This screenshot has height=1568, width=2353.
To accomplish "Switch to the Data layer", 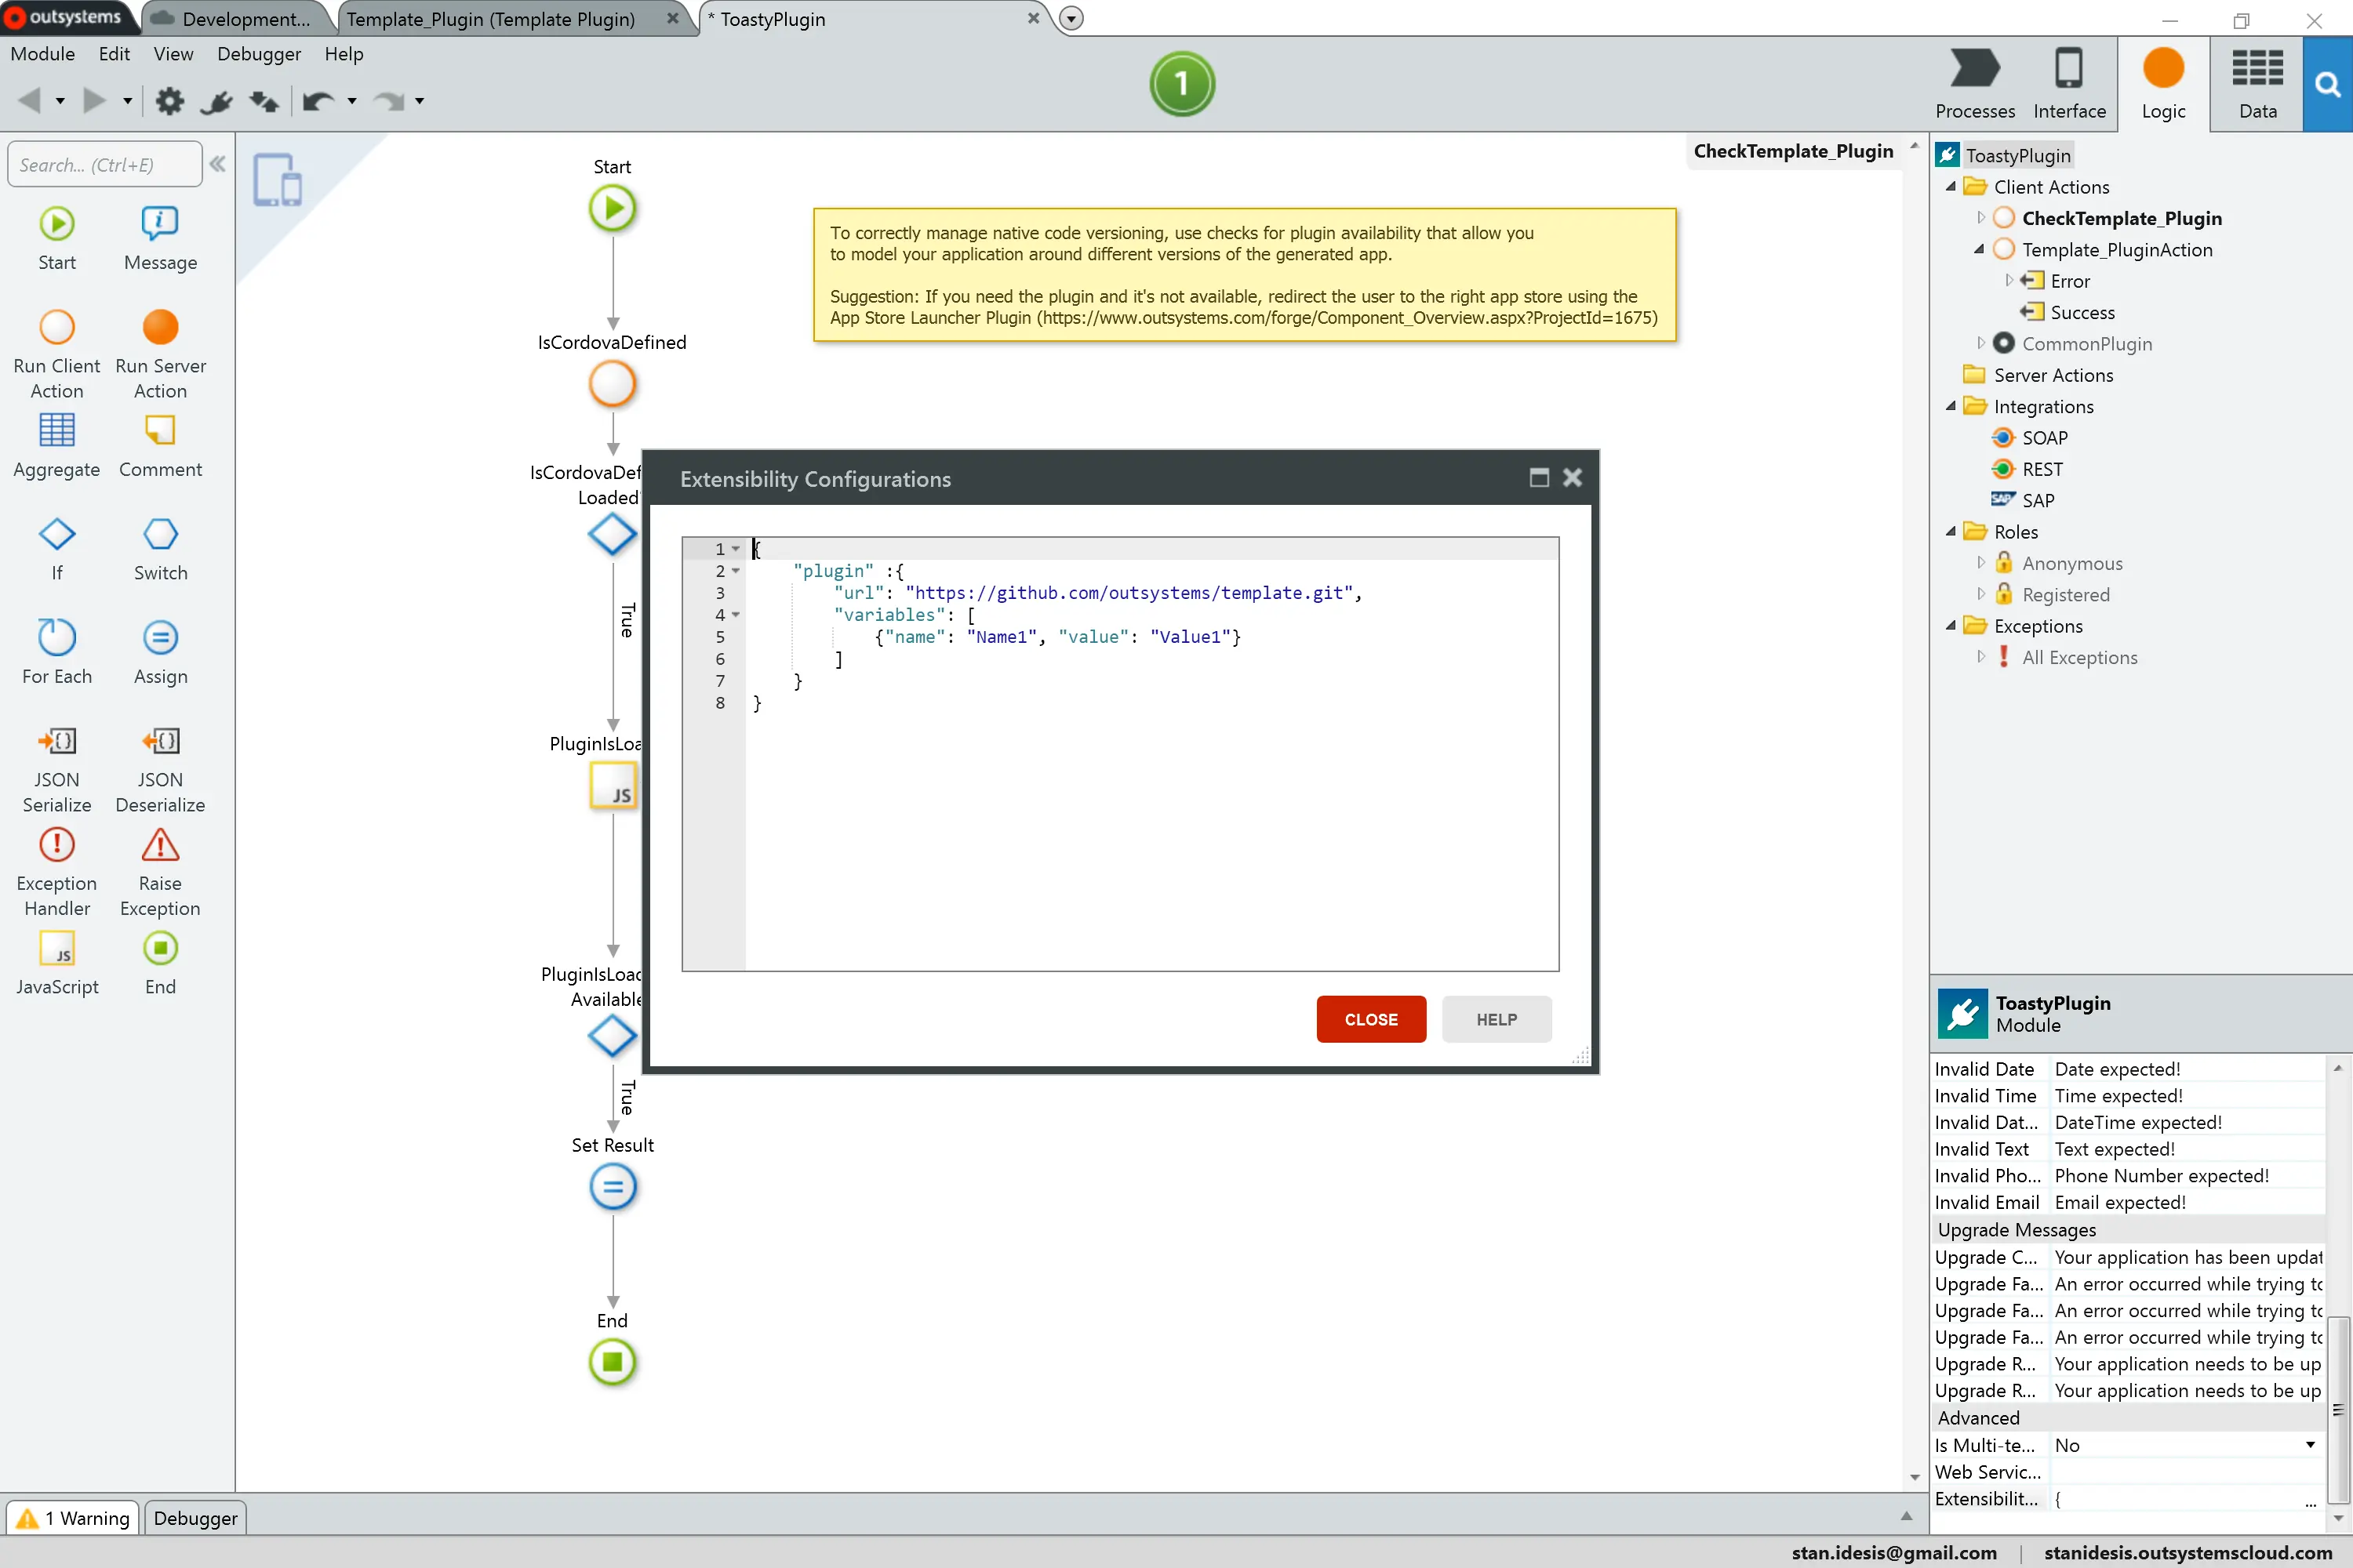I will click(x=2256, y=83).
